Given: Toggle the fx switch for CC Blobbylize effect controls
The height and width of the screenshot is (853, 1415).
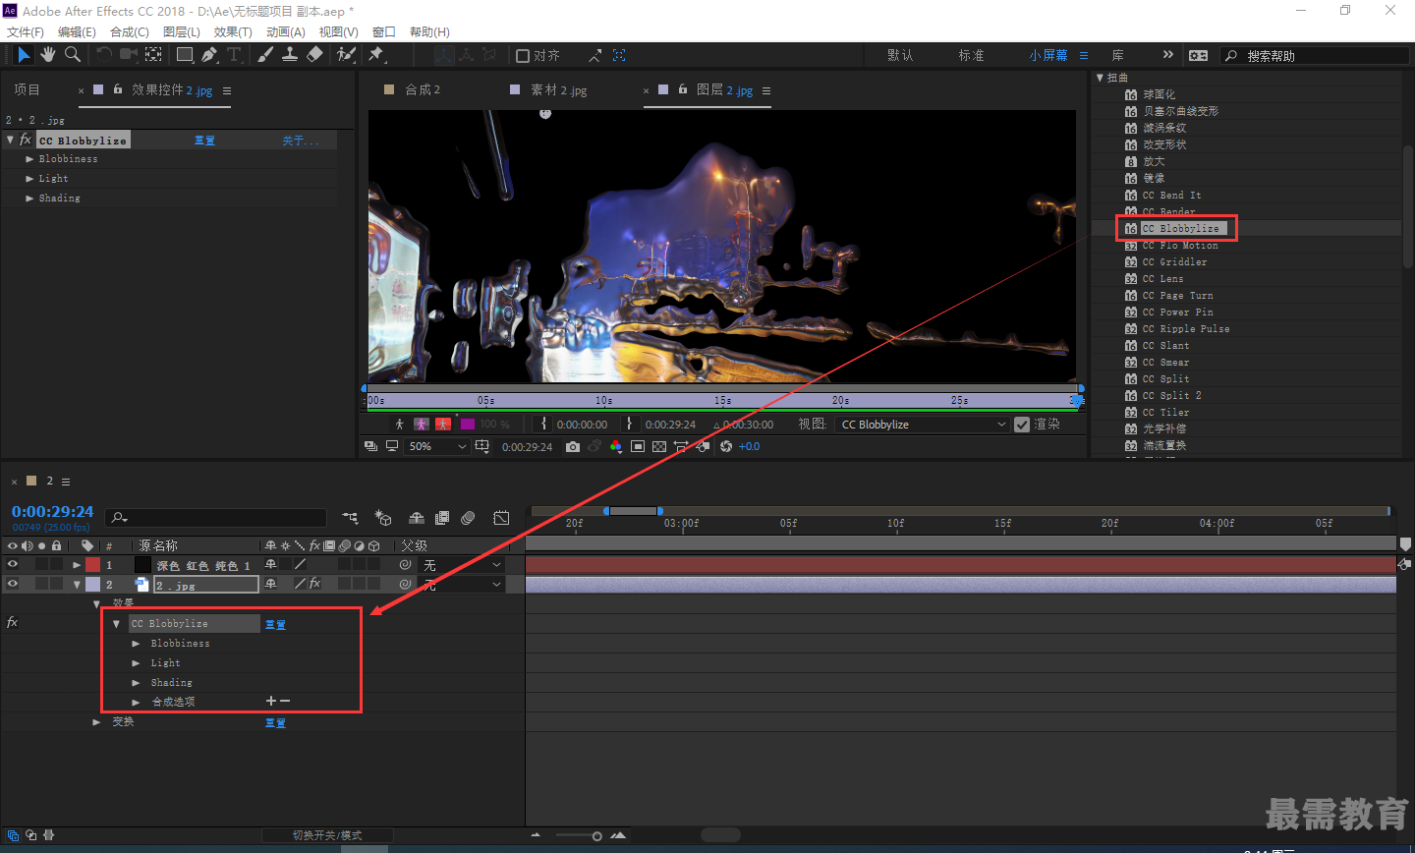Looking at the screenshot, I should click(x=26, y=141).
